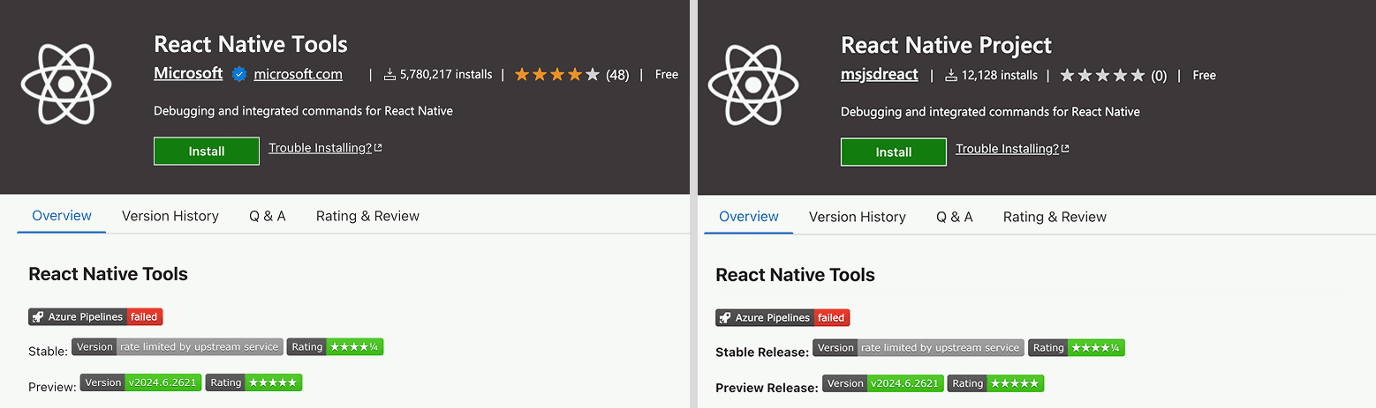Select Overview tab on React Native Project page

(x=748, y=217)
